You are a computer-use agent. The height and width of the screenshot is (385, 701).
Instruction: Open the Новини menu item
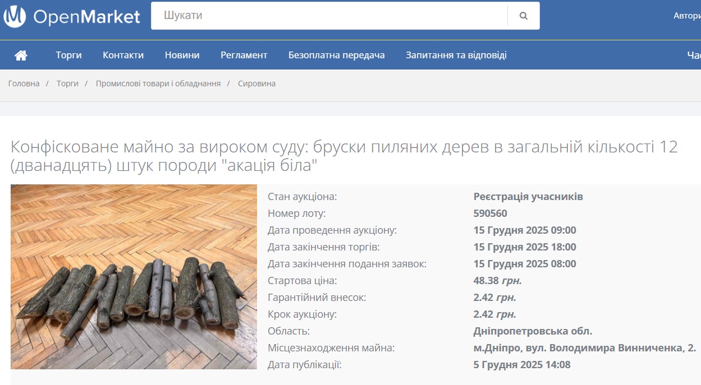(182, 55)
